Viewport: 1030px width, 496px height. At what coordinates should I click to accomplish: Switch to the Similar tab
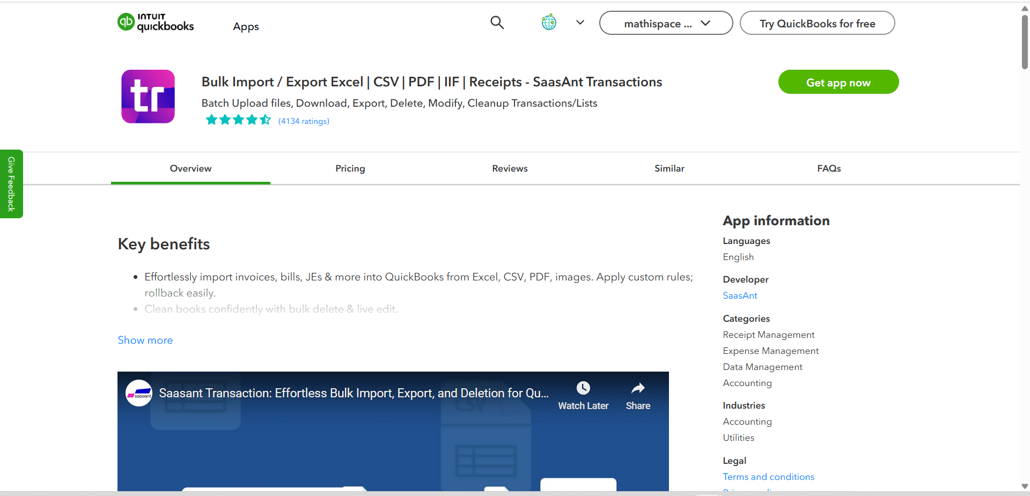(x=669, y=168)
